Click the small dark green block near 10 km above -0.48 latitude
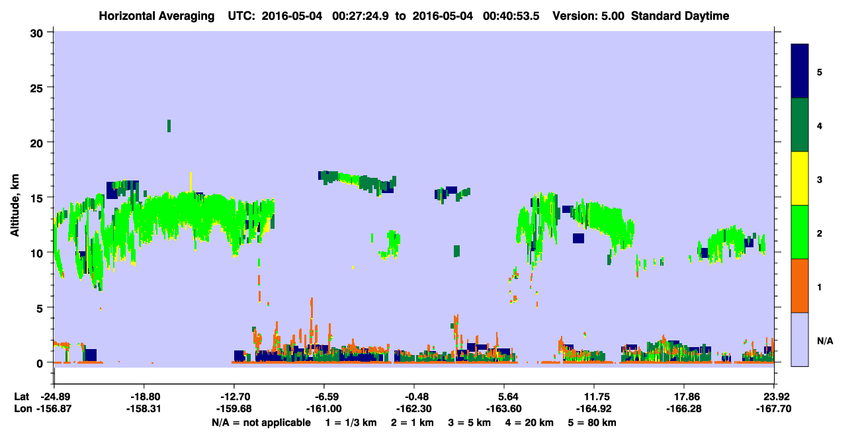 456,251
